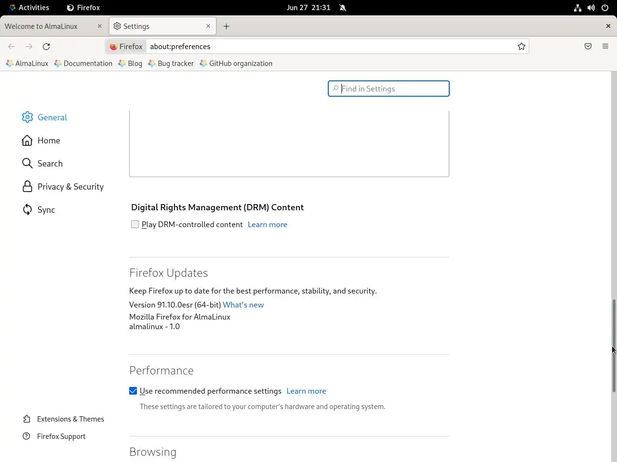Click the Firefox identity icon in address bar
Screen dimensions: 617x462
point(113,47)
